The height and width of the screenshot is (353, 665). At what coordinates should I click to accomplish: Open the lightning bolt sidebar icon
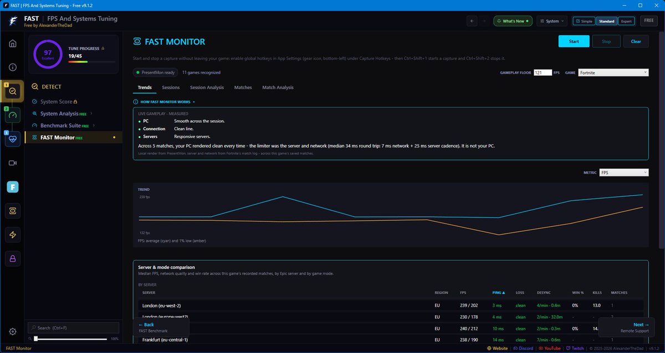click(x=12, y=235)
